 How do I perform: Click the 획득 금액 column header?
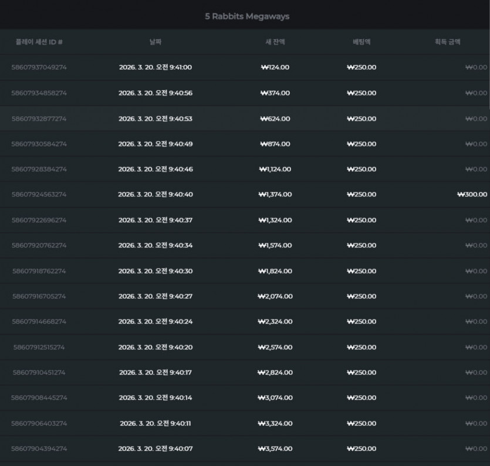pyautogui.click(x=448, y=42)
